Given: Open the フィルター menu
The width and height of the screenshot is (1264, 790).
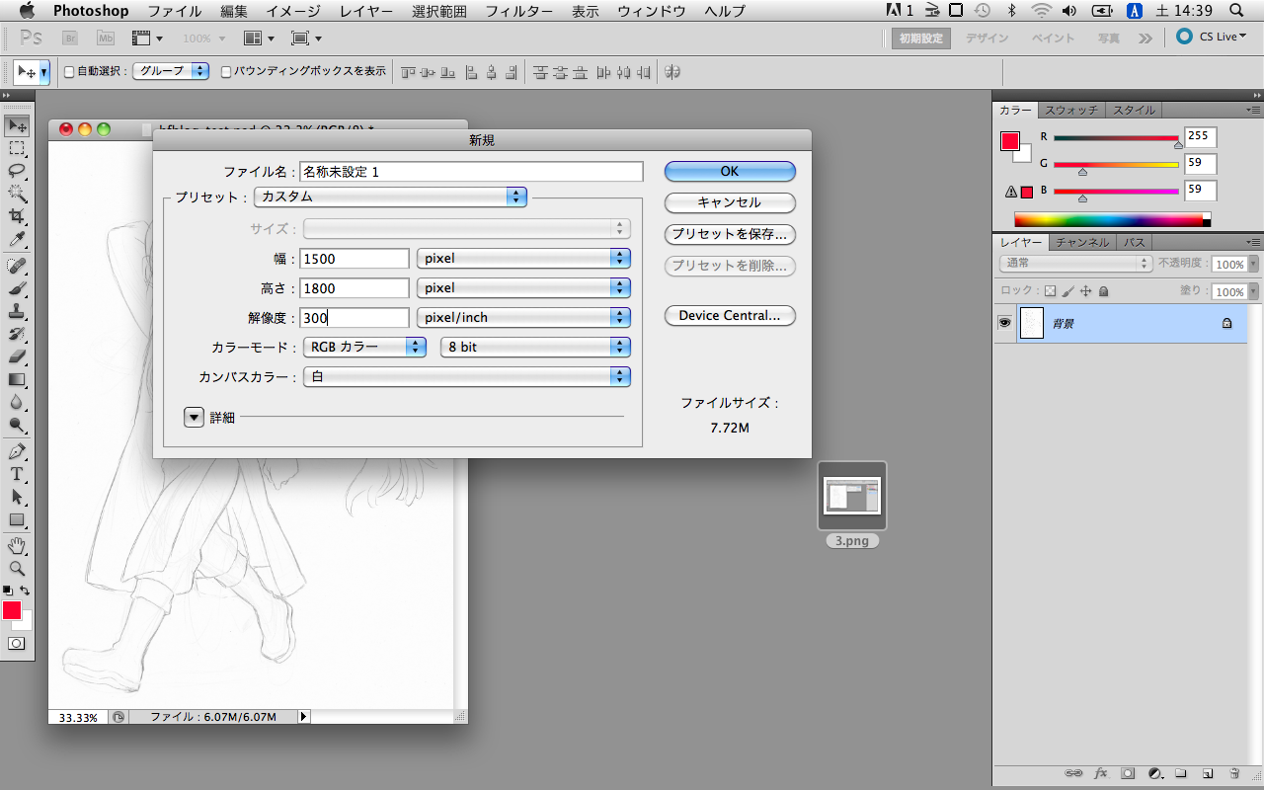Looking at the screenshot, I should coord(518,11).
